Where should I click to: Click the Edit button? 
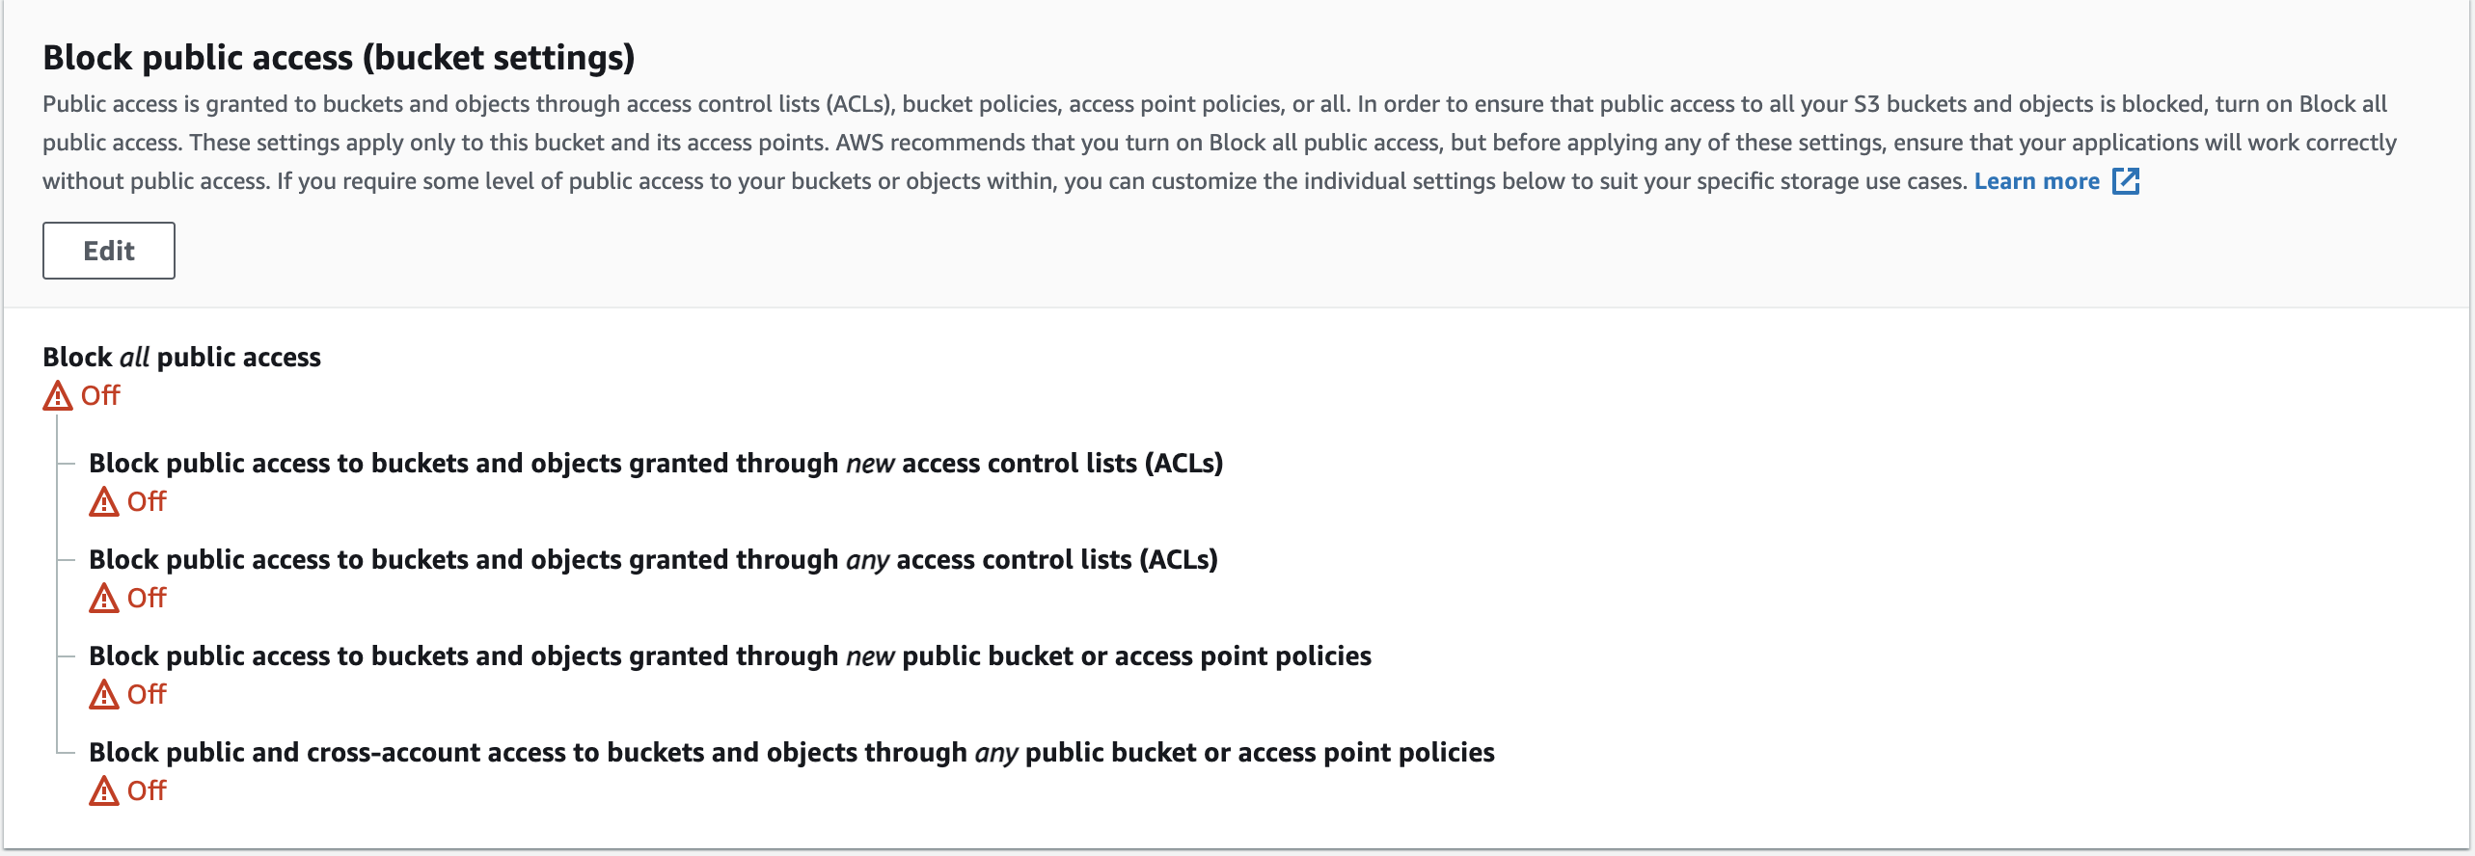[108, 251]
